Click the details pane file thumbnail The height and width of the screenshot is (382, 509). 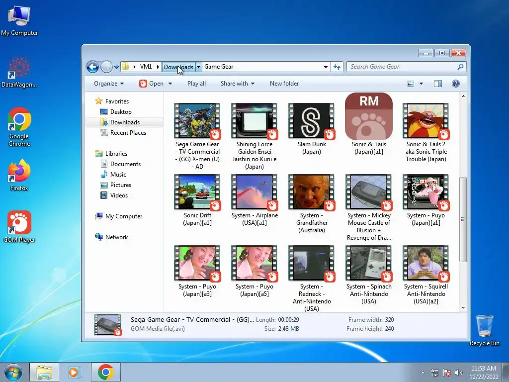(107, 324)
